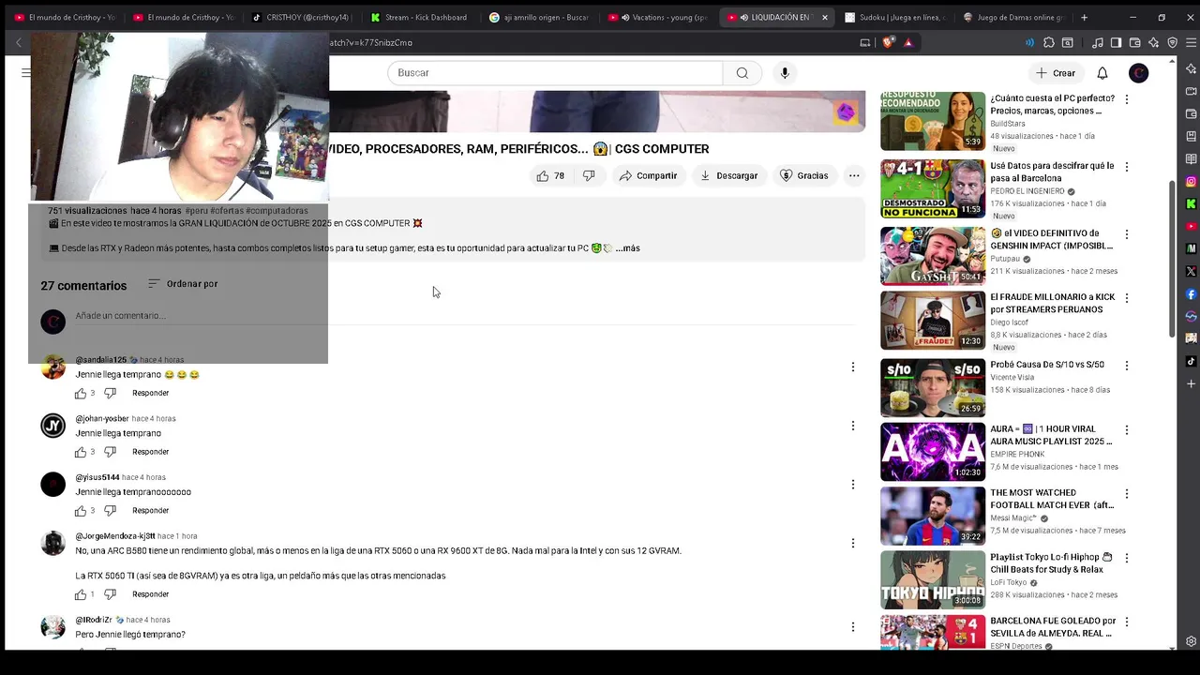This screenshot has height=675, width=1200.
Task: Open options menu for @johan-yosber's comment
Action: 852,426
